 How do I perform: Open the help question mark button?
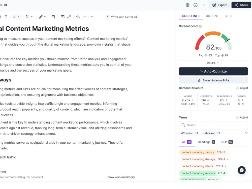pyautogui.click(x=242, y=170)
